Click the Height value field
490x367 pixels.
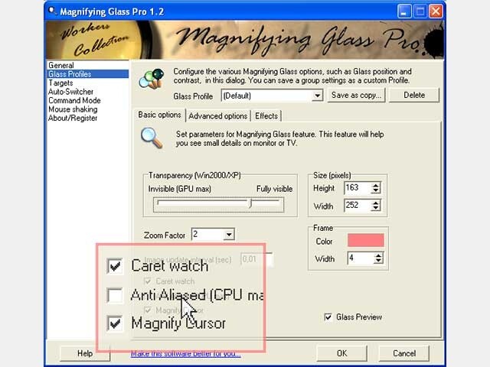358,188
